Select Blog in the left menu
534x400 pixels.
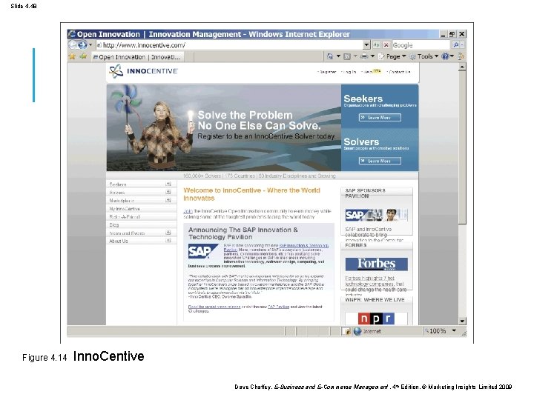(x=114, y=225)
